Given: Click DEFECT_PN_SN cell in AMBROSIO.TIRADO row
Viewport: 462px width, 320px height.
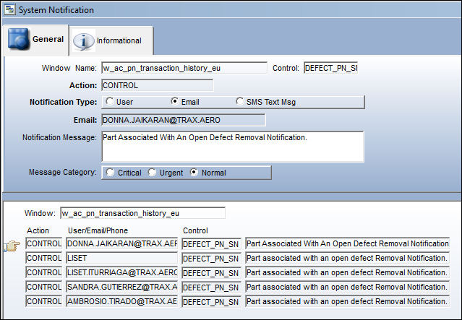Looking at the screenshot, I should point(211,302).
